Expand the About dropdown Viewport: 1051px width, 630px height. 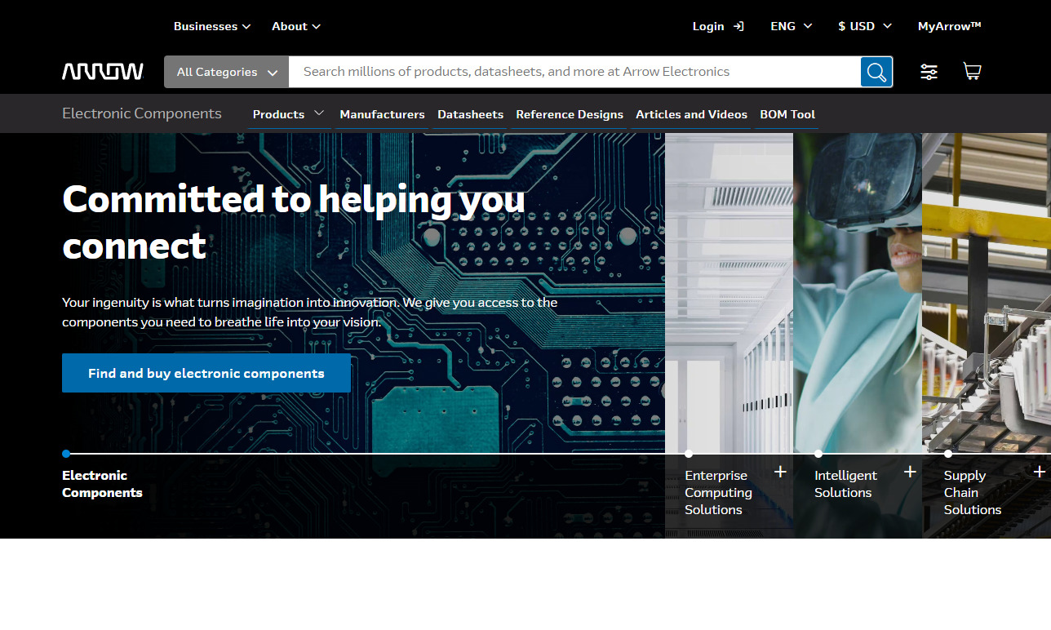296,26
